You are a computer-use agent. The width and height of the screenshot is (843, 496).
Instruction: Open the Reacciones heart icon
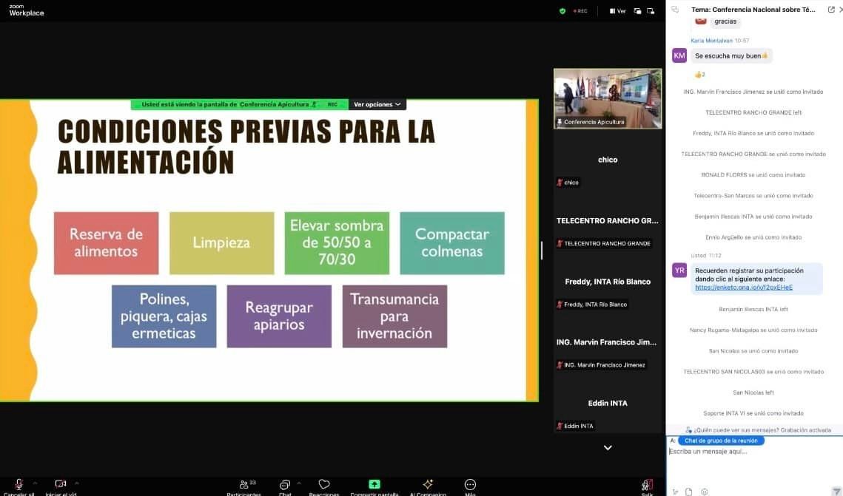point(323,485)
